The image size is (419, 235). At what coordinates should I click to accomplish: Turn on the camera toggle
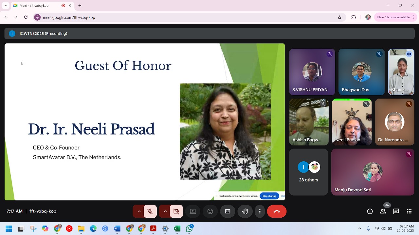[176, 211]
